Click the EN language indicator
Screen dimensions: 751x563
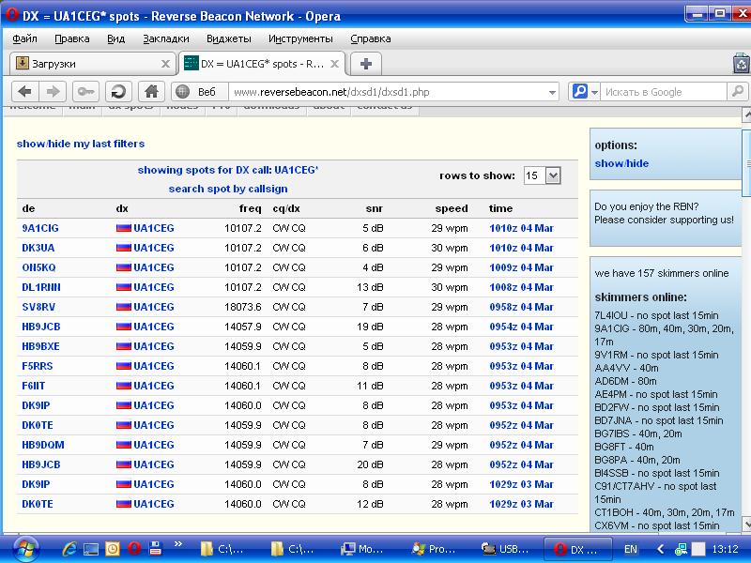click(631, 549)
